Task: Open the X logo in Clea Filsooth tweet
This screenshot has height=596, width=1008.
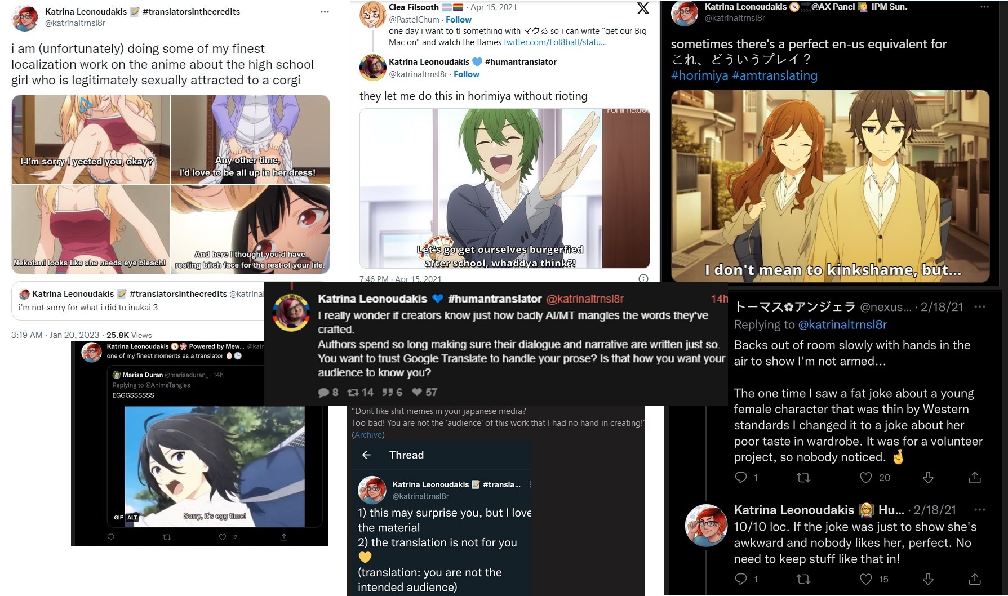Action: 643,8
